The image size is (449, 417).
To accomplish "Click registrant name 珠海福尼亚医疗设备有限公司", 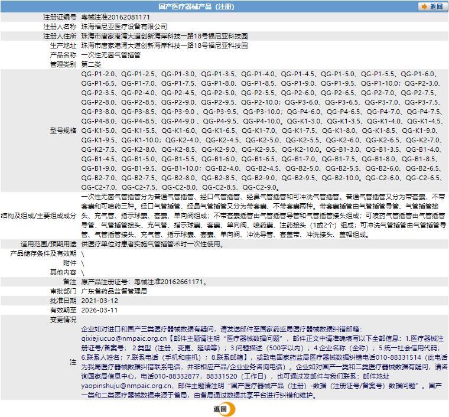I will 124,27.
